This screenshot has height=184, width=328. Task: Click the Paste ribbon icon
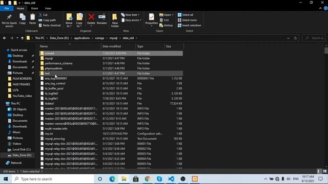[32, 19]
